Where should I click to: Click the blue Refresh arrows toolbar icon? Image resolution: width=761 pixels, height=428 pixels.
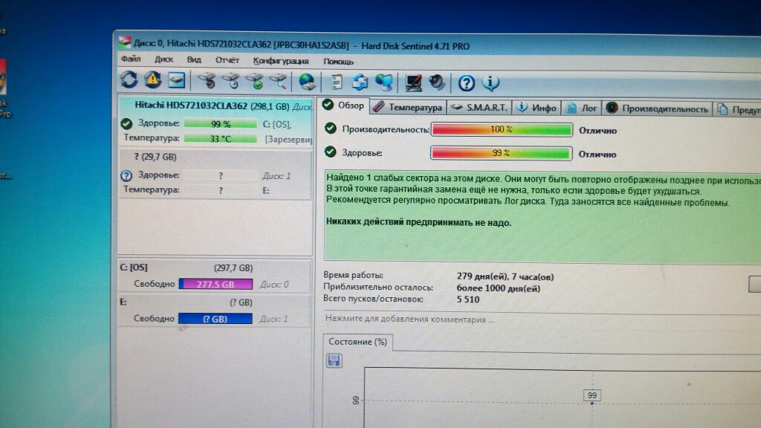[129, 79]
